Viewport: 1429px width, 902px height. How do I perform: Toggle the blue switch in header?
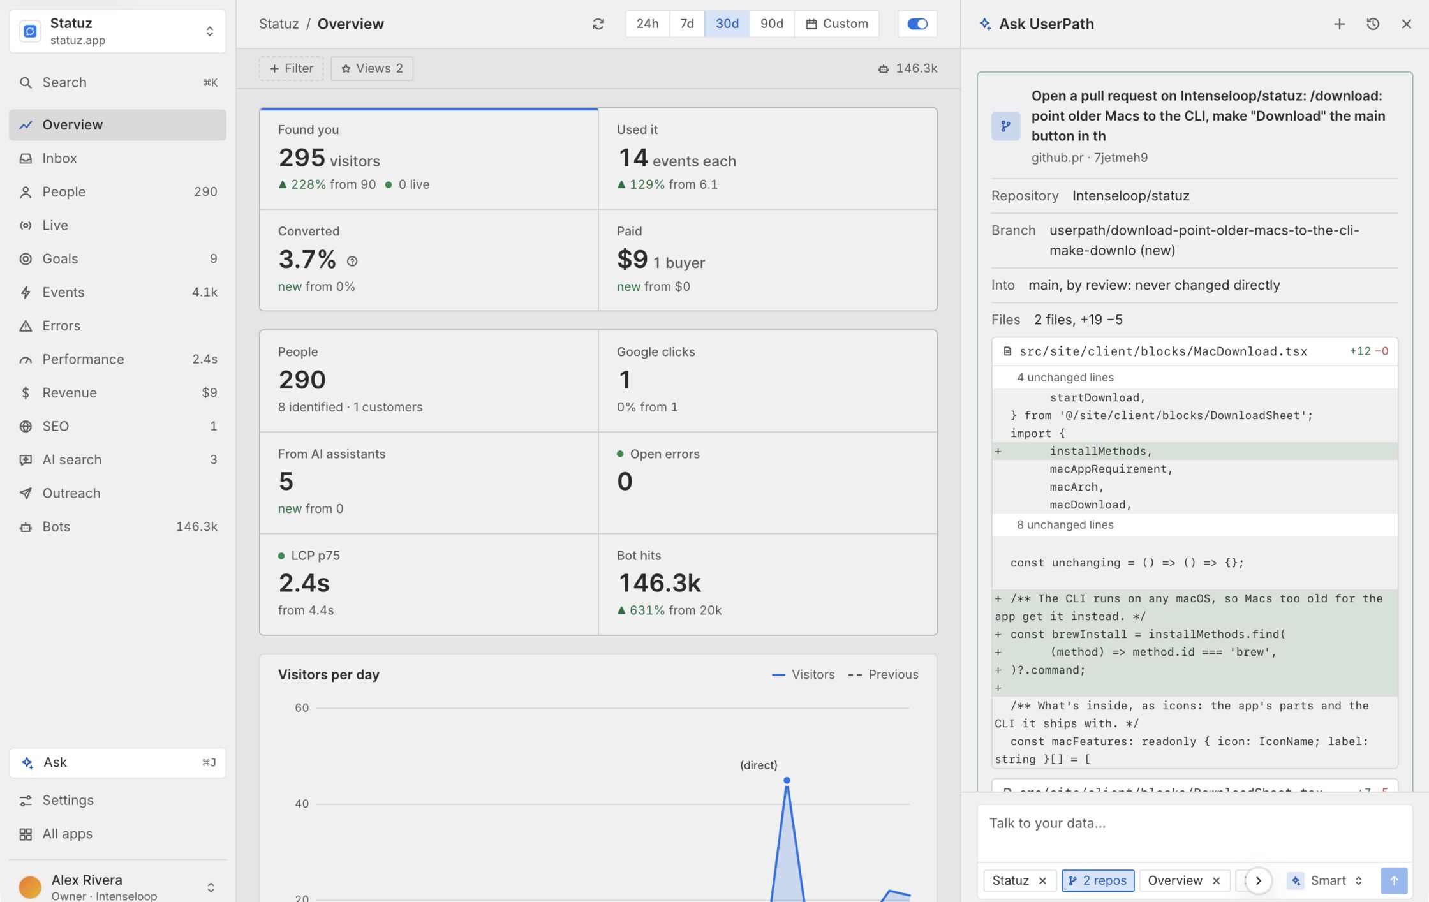coord(917,24)
